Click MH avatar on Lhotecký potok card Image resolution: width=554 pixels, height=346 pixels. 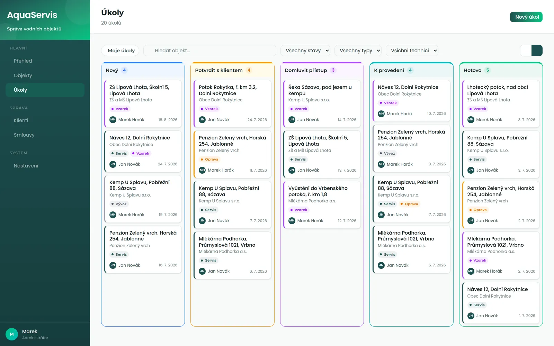point(471,120)
